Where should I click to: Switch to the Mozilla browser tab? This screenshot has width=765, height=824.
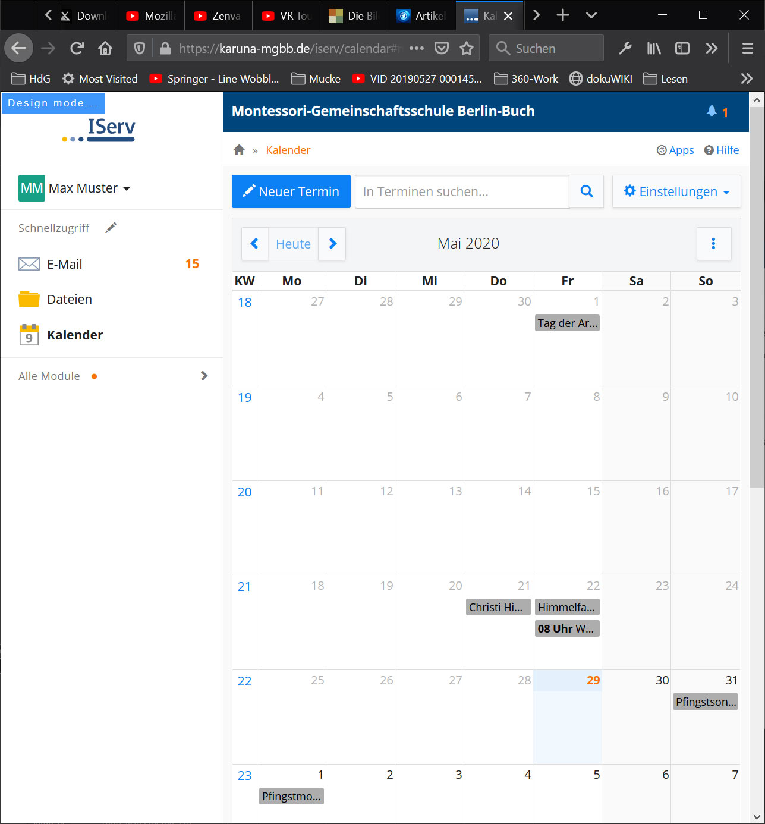click(151, 15)
